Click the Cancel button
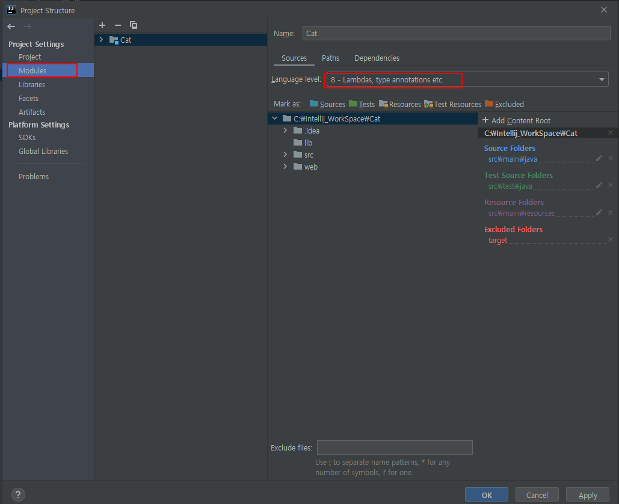This screenshot has width=619, height=504. [x=537, y=495]
